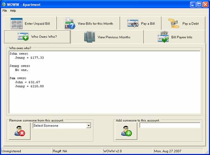Viewport: 210px width, 155px height.
Task: Focus the add someone name field
Action: [170, 125]
